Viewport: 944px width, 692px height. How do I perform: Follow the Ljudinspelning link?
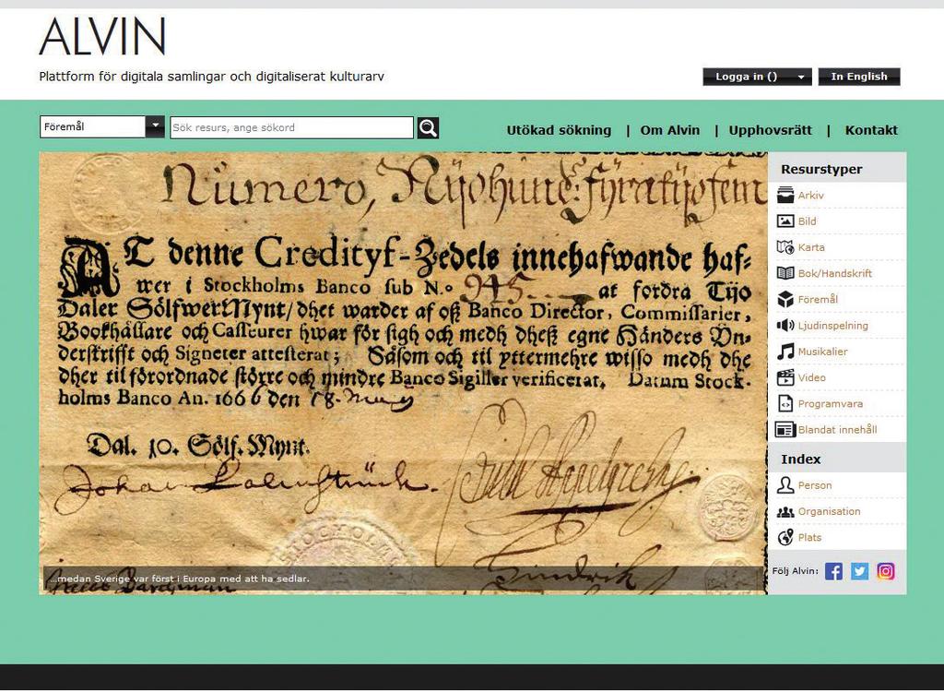[833, 326]
